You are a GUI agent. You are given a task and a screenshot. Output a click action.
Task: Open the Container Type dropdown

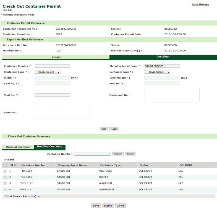click(x=48, y=72)
